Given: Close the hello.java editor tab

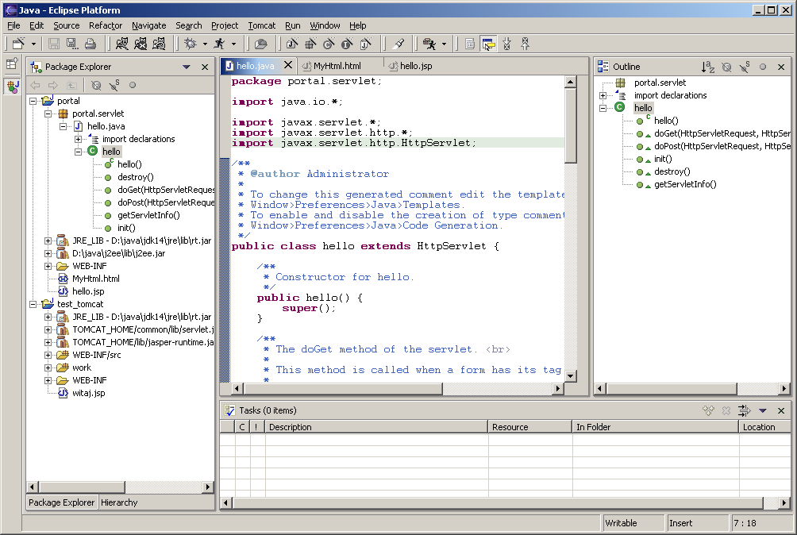Looking at the screenshot, I should [x=288, y=65].
